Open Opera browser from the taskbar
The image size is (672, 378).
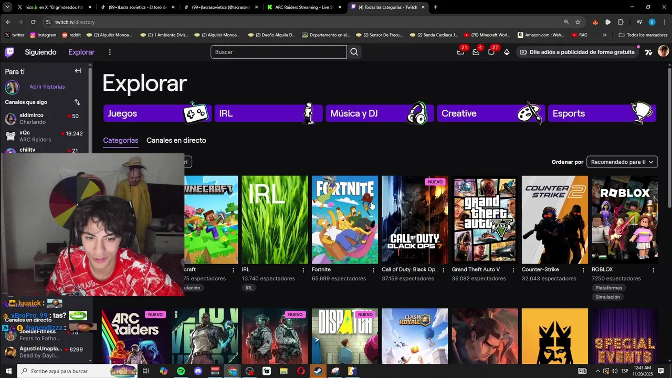[301, 371]
